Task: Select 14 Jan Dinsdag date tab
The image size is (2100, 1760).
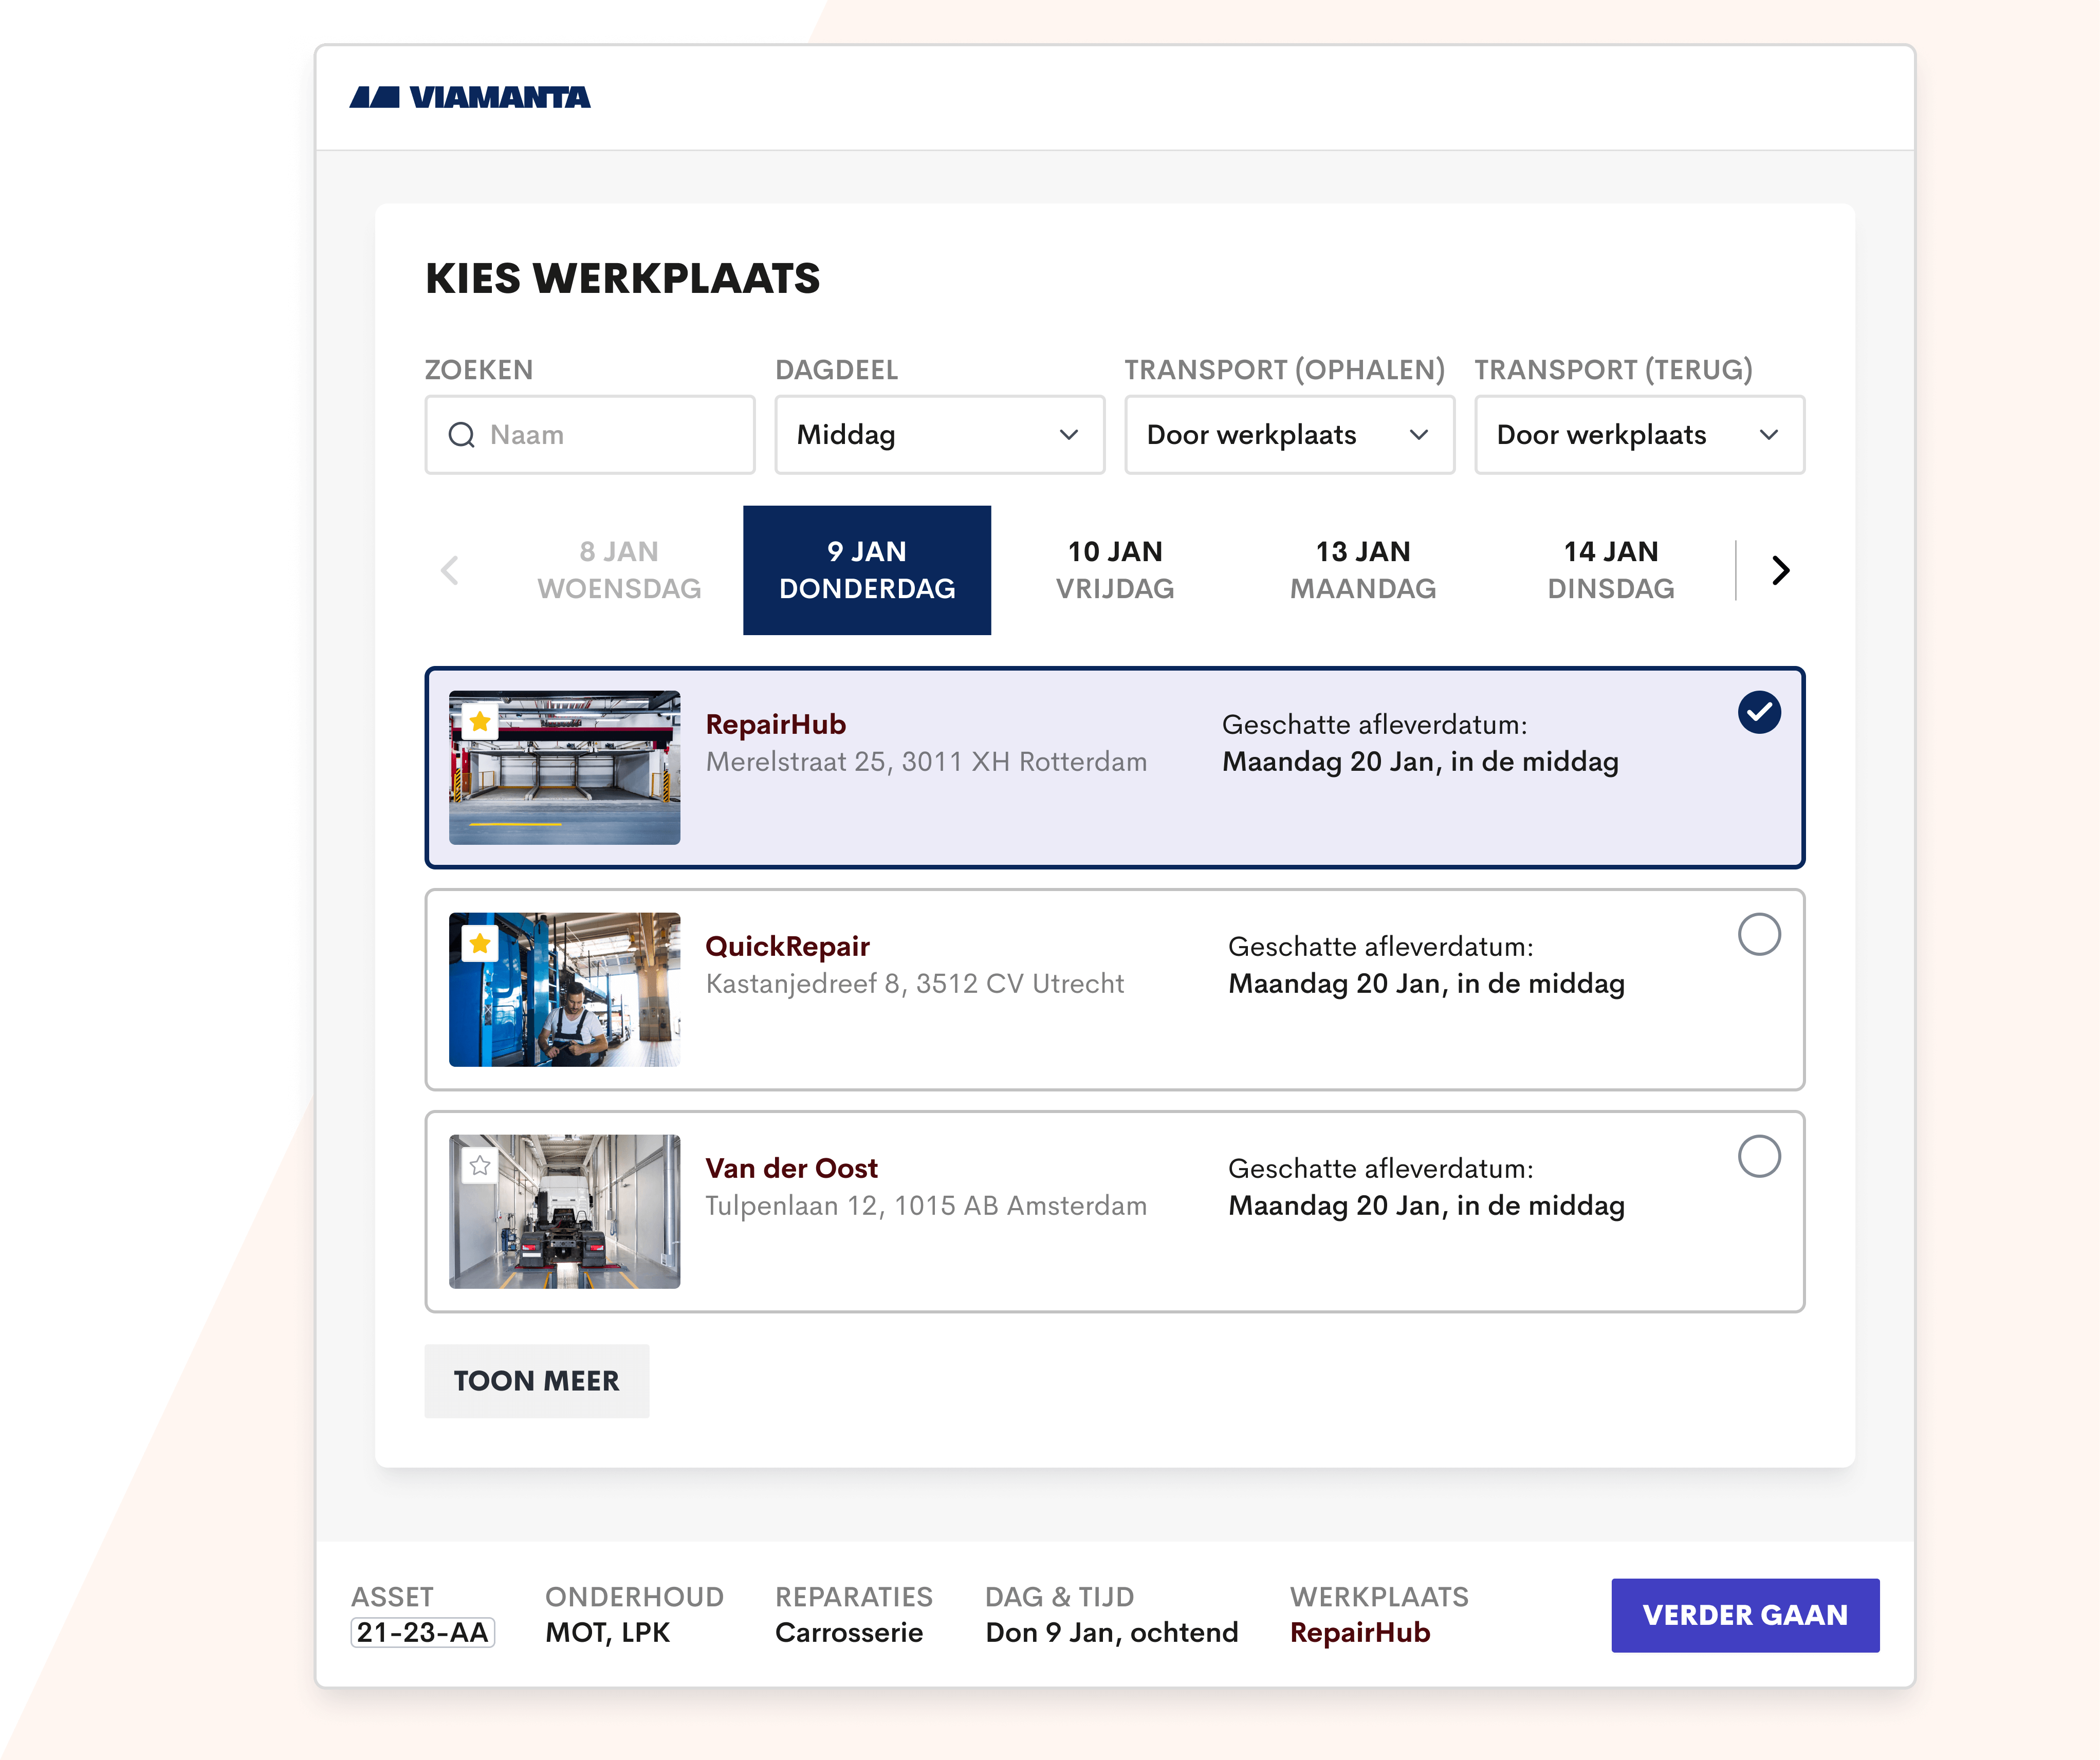Action: (1611, 570)
